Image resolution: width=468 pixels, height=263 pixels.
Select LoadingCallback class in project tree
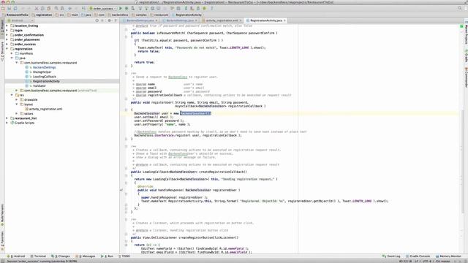click(44, 77)
